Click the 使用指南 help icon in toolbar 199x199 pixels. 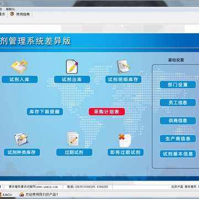click(x=12, y=14)
